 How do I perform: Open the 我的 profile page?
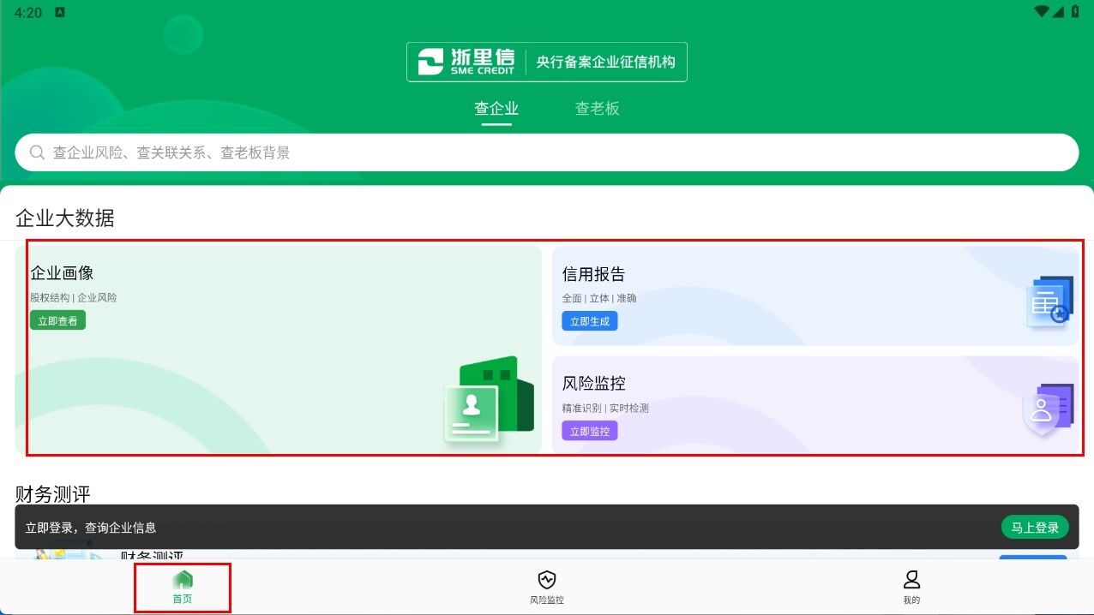click(911, 588)
